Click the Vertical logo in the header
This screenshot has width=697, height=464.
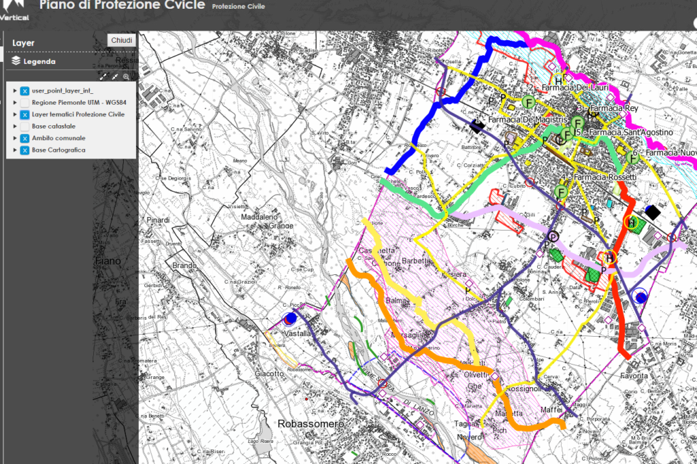pyautogui.click(x=15, y=10)
